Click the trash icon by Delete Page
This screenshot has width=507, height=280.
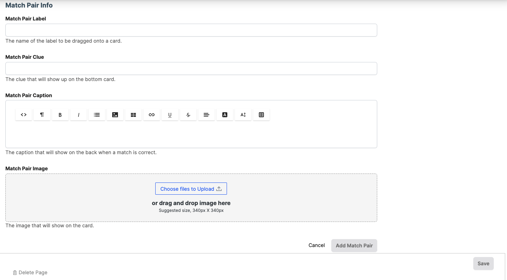(x=15, y=272)
